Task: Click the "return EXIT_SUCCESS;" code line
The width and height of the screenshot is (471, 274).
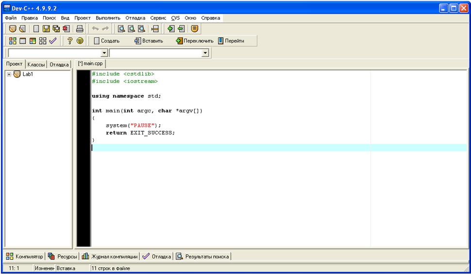Action: point(140,133)
